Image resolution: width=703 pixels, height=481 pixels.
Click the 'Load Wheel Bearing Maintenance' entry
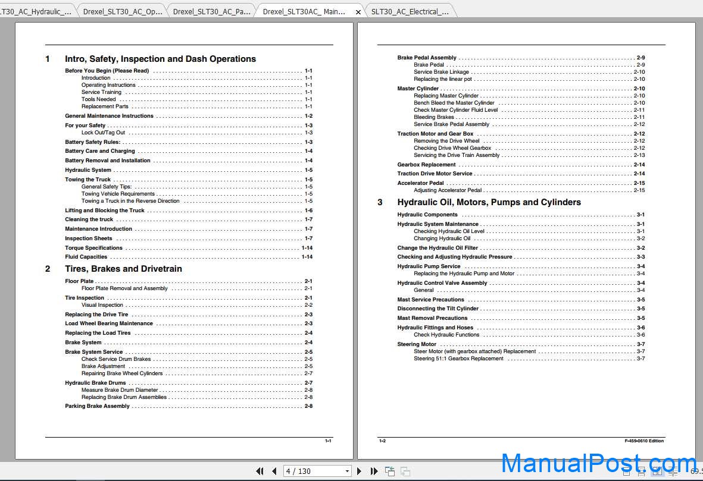click(189, 323)
